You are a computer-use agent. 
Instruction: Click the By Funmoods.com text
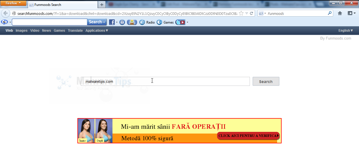click(336, 38)
